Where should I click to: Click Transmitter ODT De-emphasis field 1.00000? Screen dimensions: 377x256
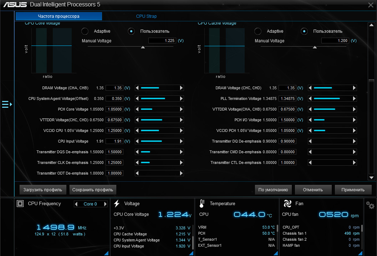coord(114,173)
